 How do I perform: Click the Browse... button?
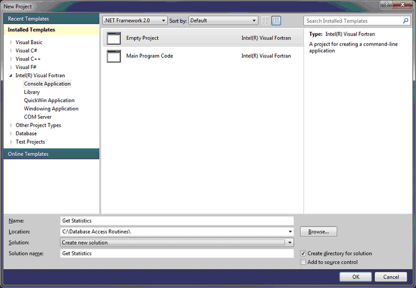point(319,232)
